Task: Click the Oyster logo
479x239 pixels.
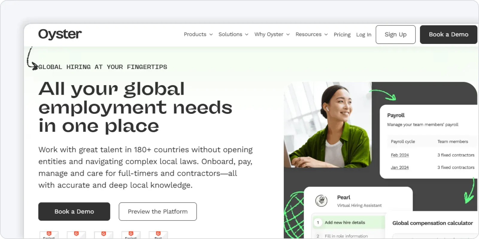Action: (60, 34)
